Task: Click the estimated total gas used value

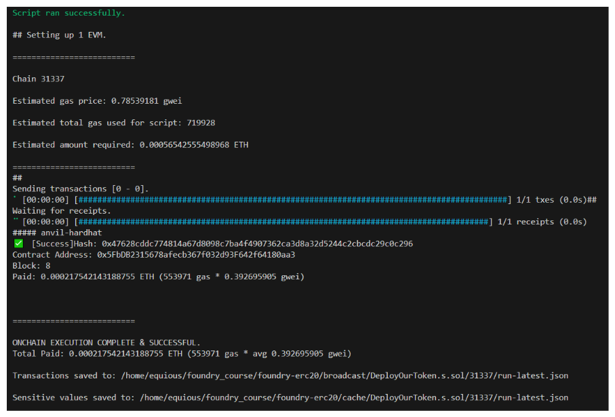Action: (201, 123)
